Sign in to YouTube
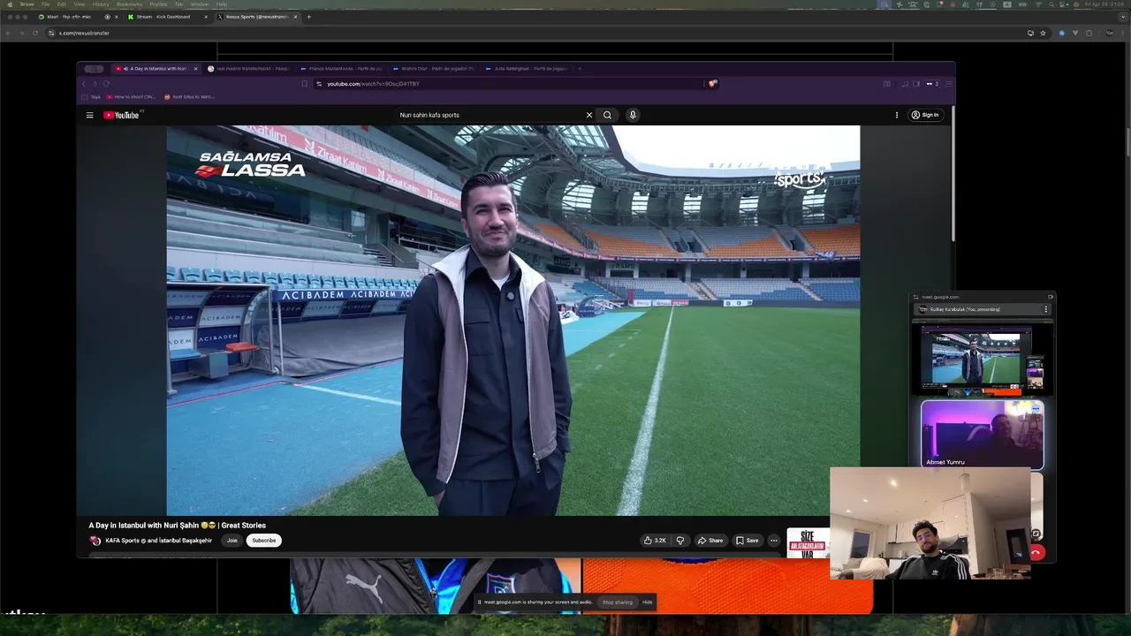 925,115
